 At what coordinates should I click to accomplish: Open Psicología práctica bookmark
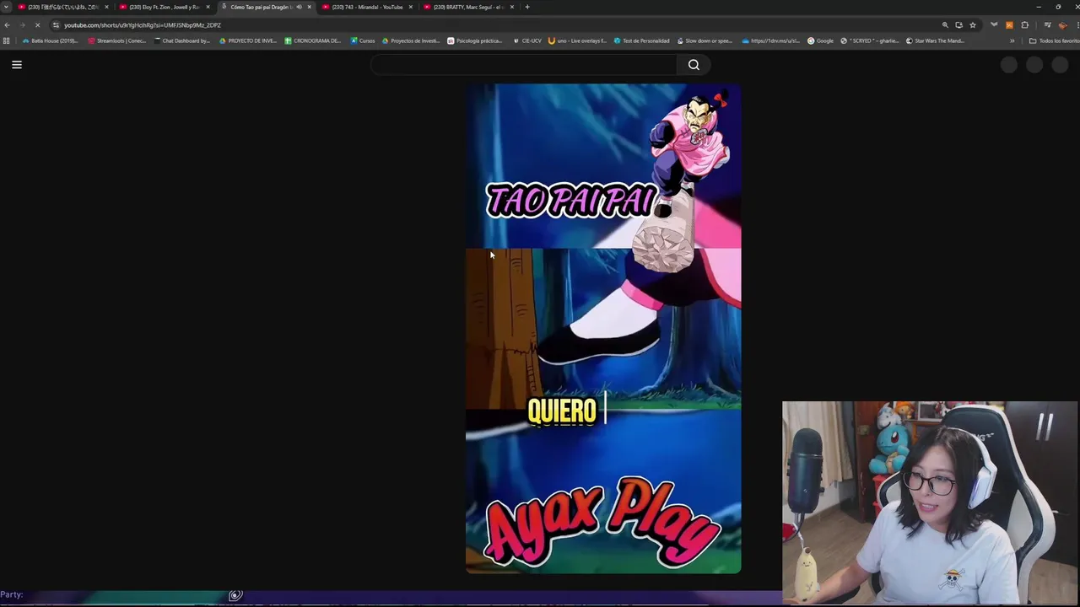pos(475,40)
